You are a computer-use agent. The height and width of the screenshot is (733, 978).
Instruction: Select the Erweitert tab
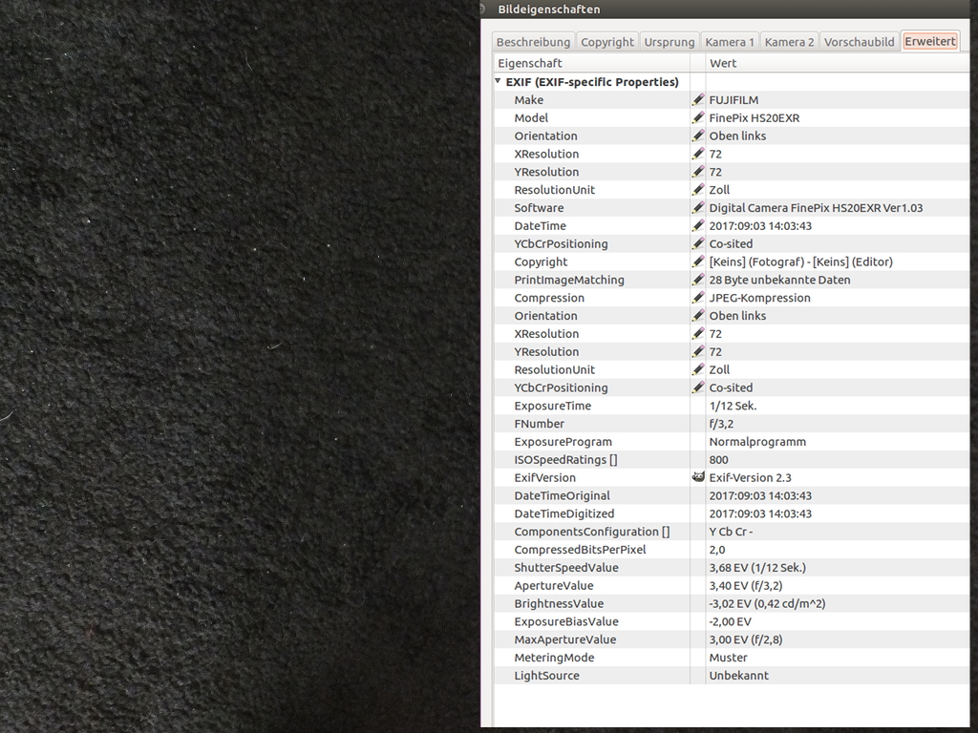coord(930,41)
